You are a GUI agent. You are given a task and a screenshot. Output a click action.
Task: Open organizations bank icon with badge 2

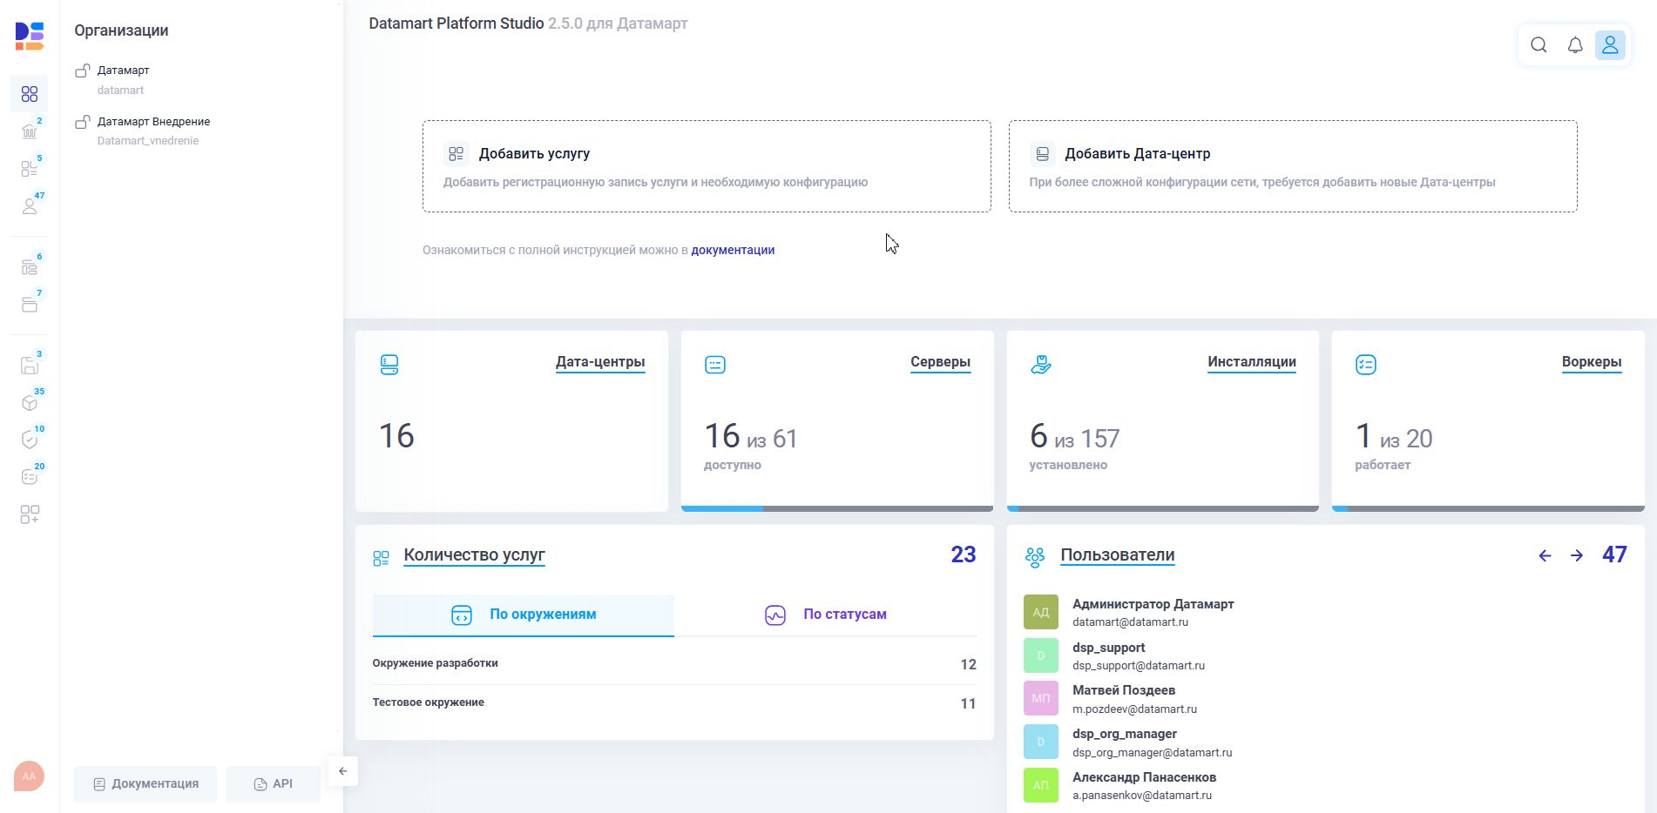point(30,131)
